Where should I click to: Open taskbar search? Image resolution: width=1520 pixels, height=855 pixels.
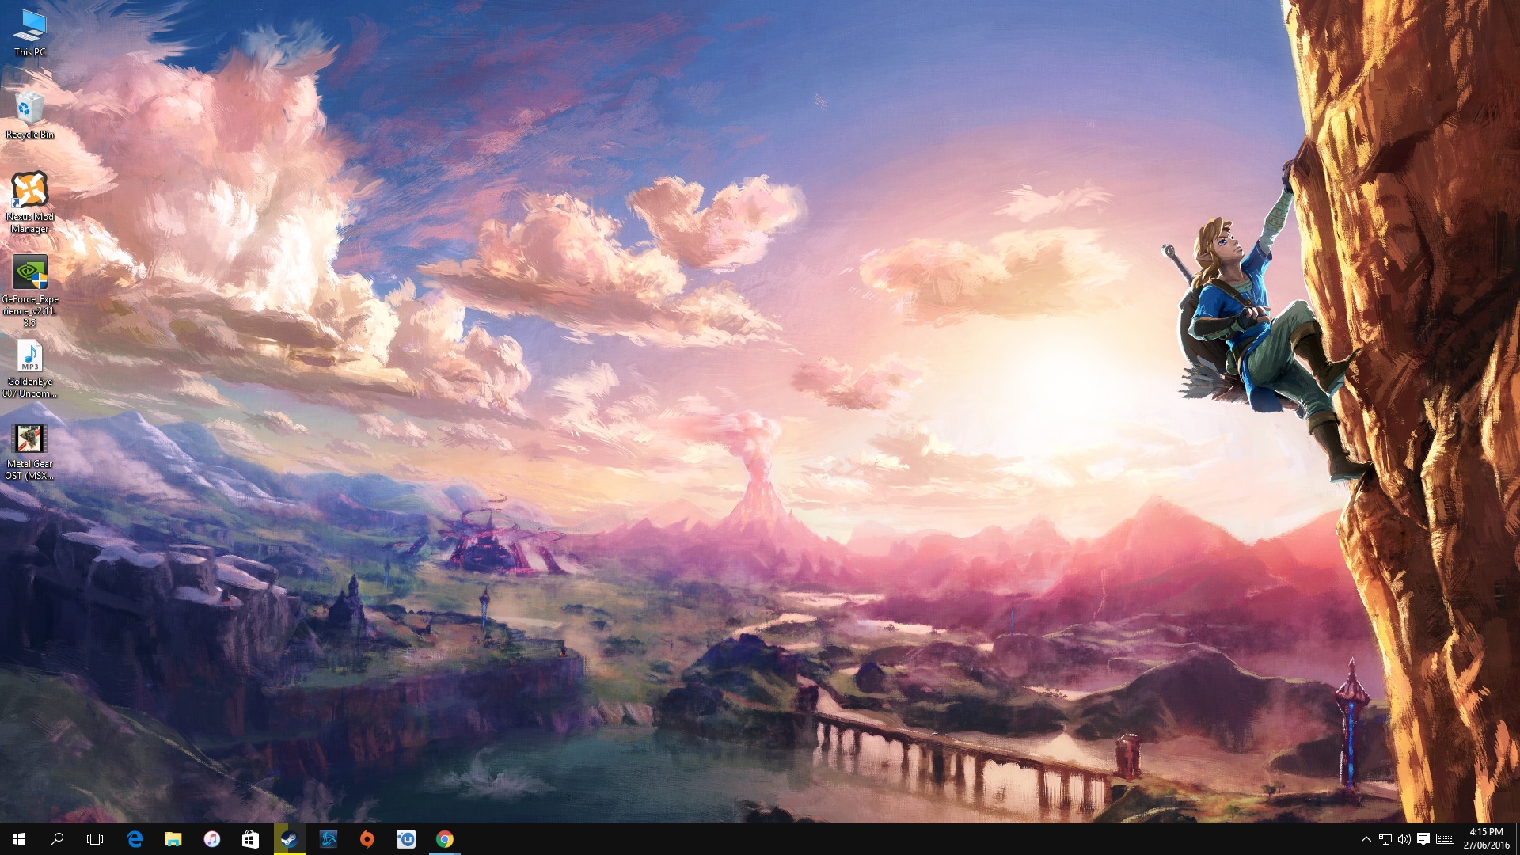[57, 839]
